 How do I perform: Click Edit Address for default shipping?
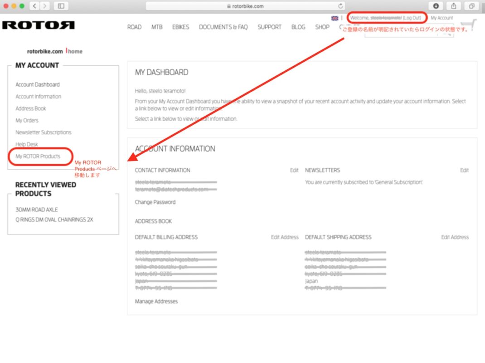tap(455, 237)
